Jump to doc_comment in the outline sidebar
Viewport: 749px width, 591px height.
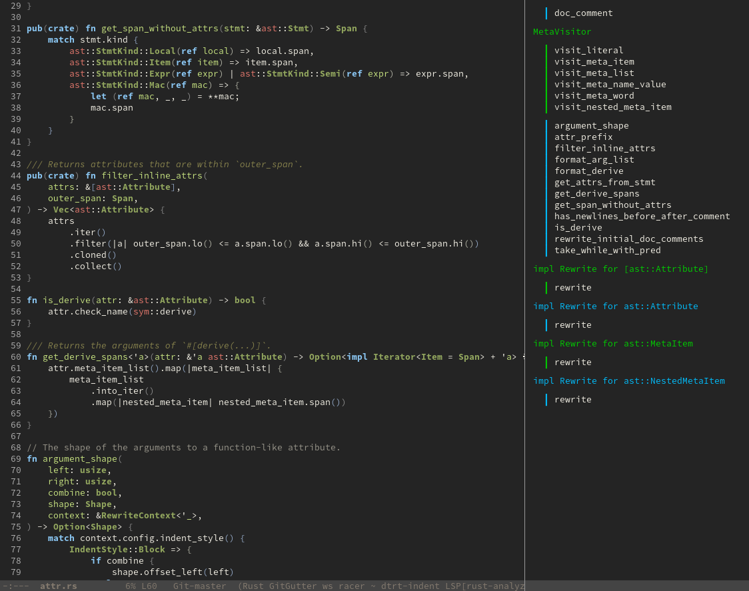click(x=583, y=13)
